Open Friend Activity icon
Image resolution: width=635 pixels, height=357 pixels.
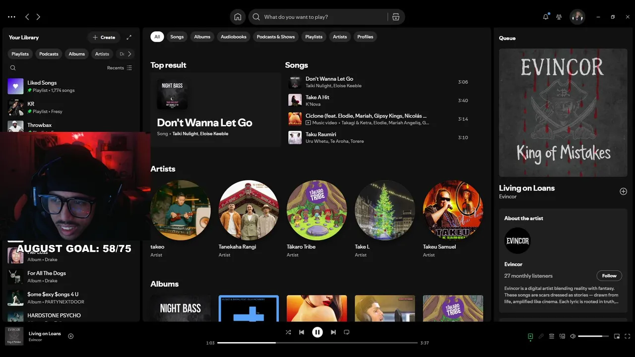[559, 17]
